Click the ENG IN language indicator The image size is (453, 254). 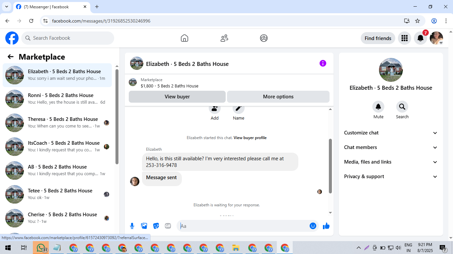409,248
